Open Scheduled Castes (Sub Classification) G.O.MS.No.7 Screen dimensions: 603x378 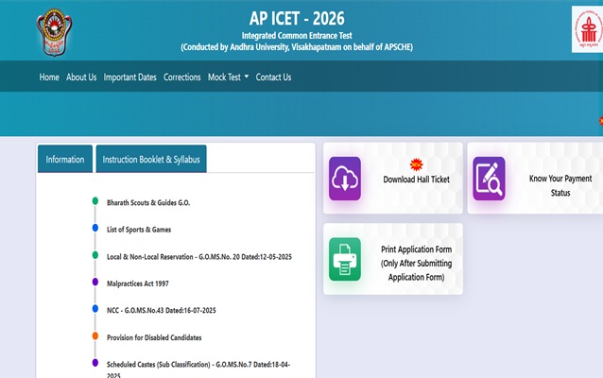click(x=198, y=369)
